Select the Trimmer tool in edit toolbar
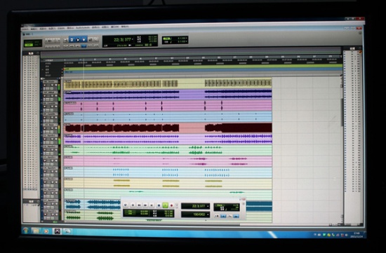 point(72,40)
